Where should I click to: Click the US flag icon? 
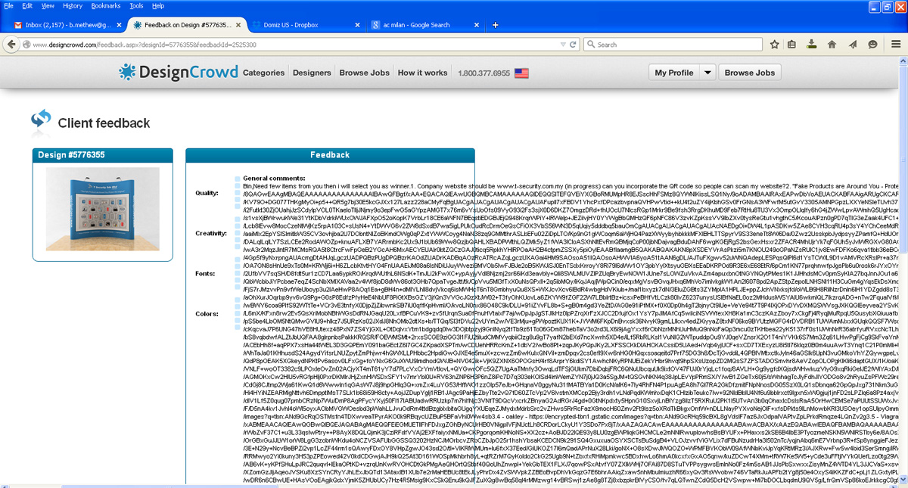pyautogui.click(x=521, y=73)
